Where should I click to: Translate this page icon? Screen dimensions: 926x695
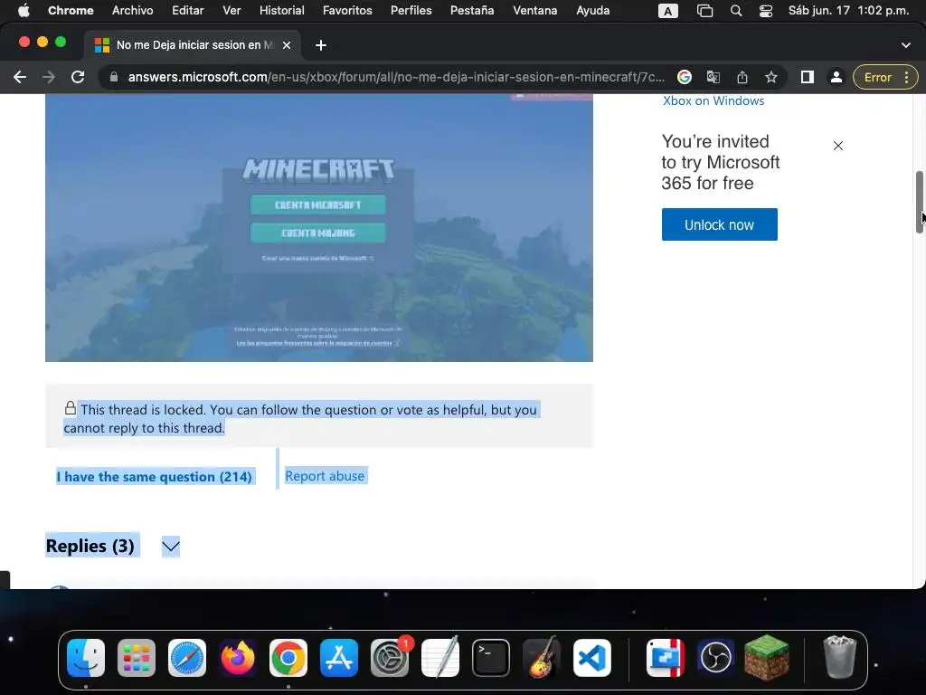pos(713,78)
